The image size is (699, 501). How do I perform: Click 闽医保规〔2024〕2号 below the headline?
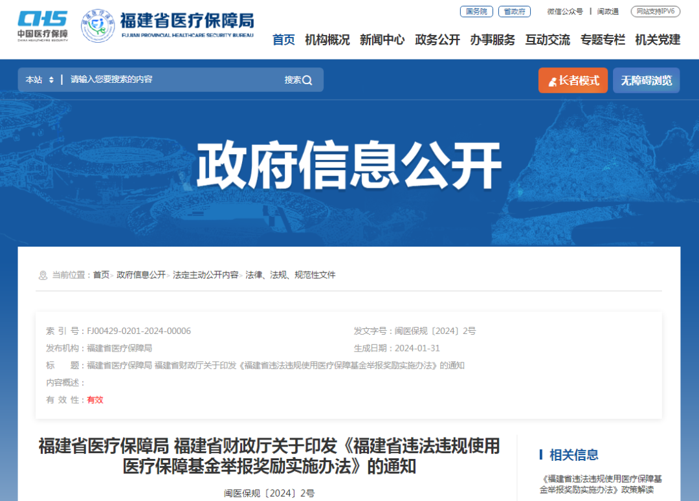click(269, 493)
